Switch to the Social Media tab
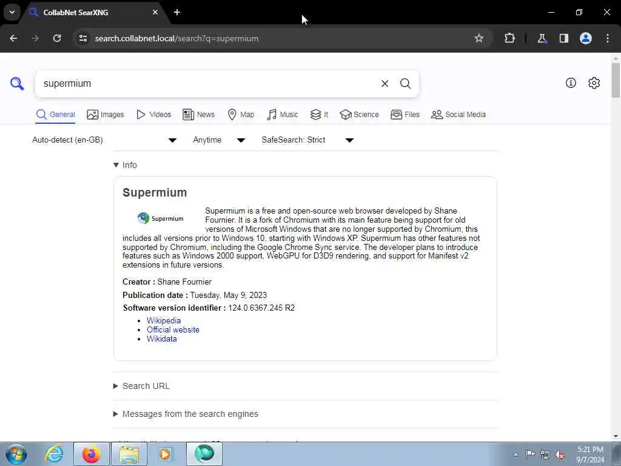Image resolution: width=621 pixels, height=466 pixels. (458, 115)
